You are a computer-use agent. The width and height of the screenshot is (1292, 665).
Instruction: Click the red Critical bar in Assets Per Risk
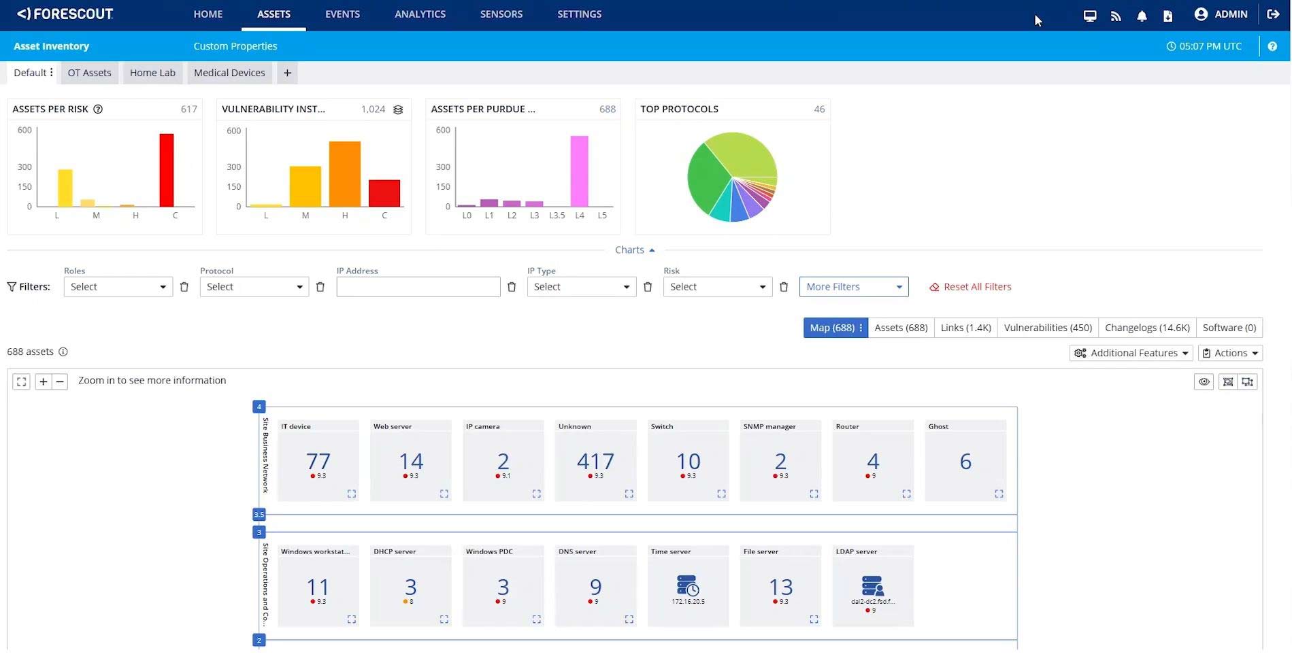[x=167, y=170]
